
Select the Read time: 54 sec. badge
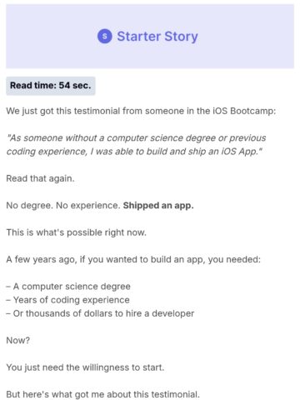click(51, 86)
